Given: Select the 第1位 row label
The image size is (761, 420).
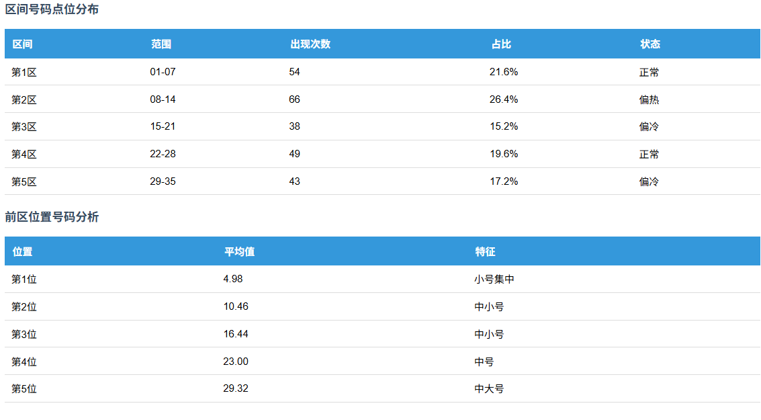Looking at the screenshot, I should click(24, 279).
